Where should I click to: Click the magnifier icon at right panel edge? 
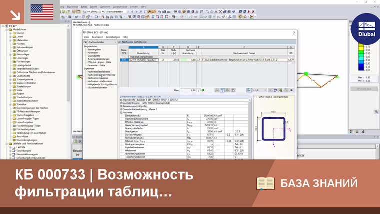pyautogui.click(x=376, y=112)
